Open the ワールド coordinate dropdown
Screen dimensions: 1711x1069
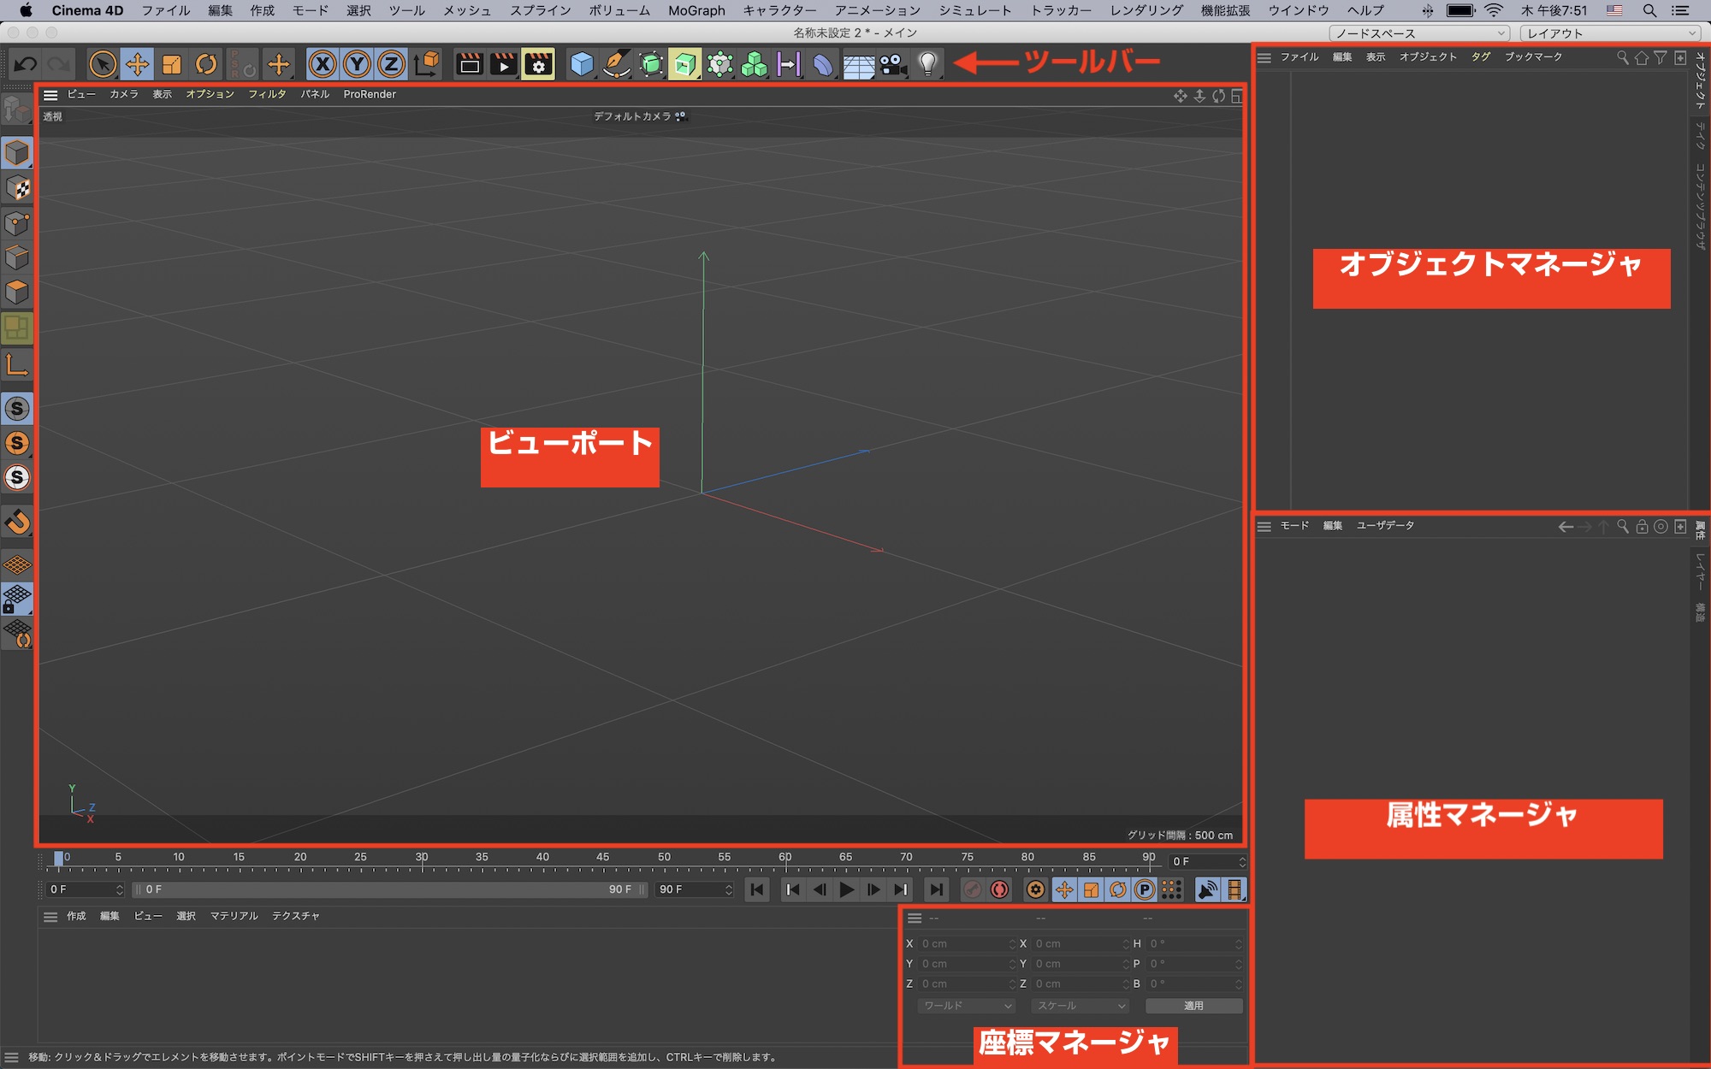tap(967, 1006)
